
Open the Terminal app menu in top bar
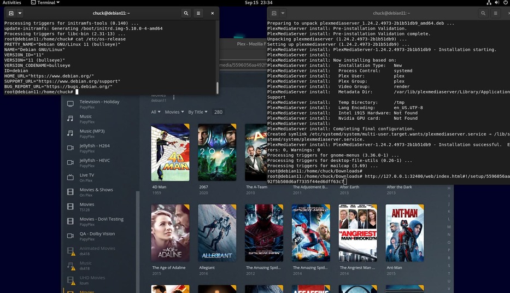coord(45,3)
